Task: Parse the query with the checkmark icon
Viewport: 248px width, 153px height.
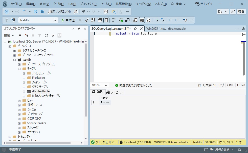Action: point(86,20)
